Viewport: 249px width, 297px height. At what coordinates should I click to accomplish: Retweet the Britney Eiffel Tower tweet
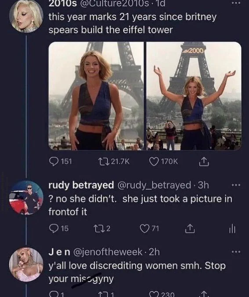pos(114,162)
